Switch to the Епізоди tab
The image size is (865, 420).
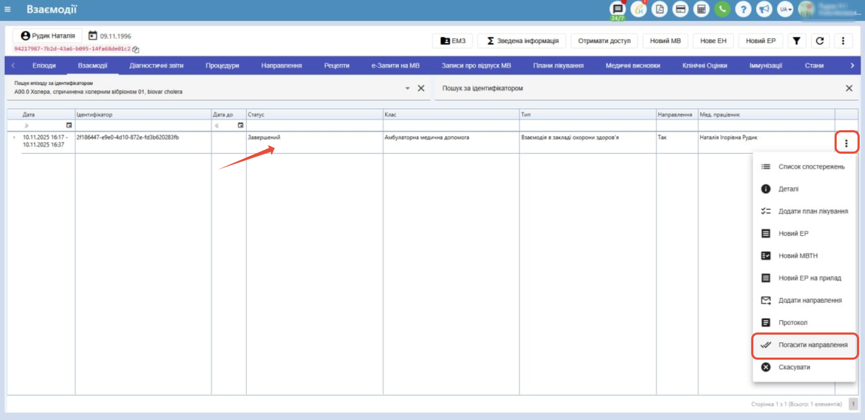[44, 66]
